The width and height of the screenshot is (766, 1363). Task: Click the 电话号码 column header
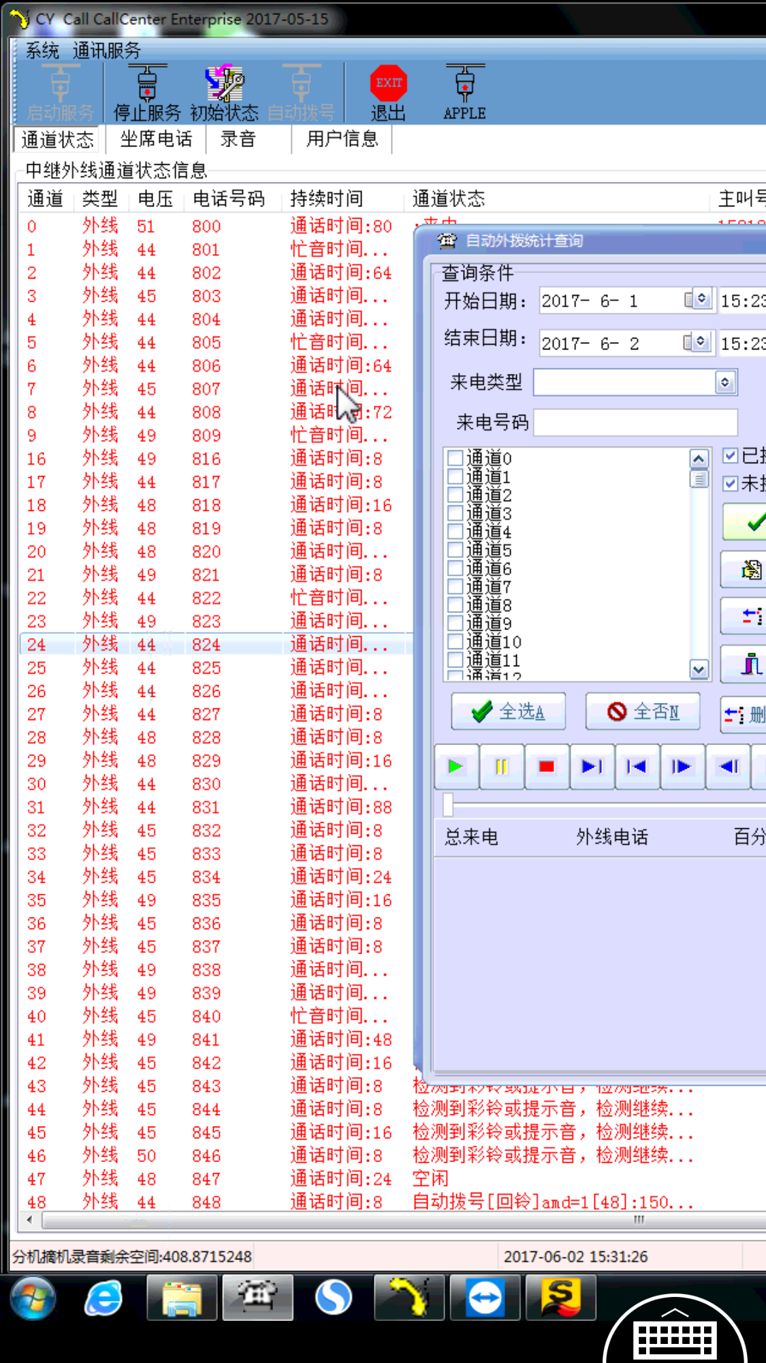229,199
